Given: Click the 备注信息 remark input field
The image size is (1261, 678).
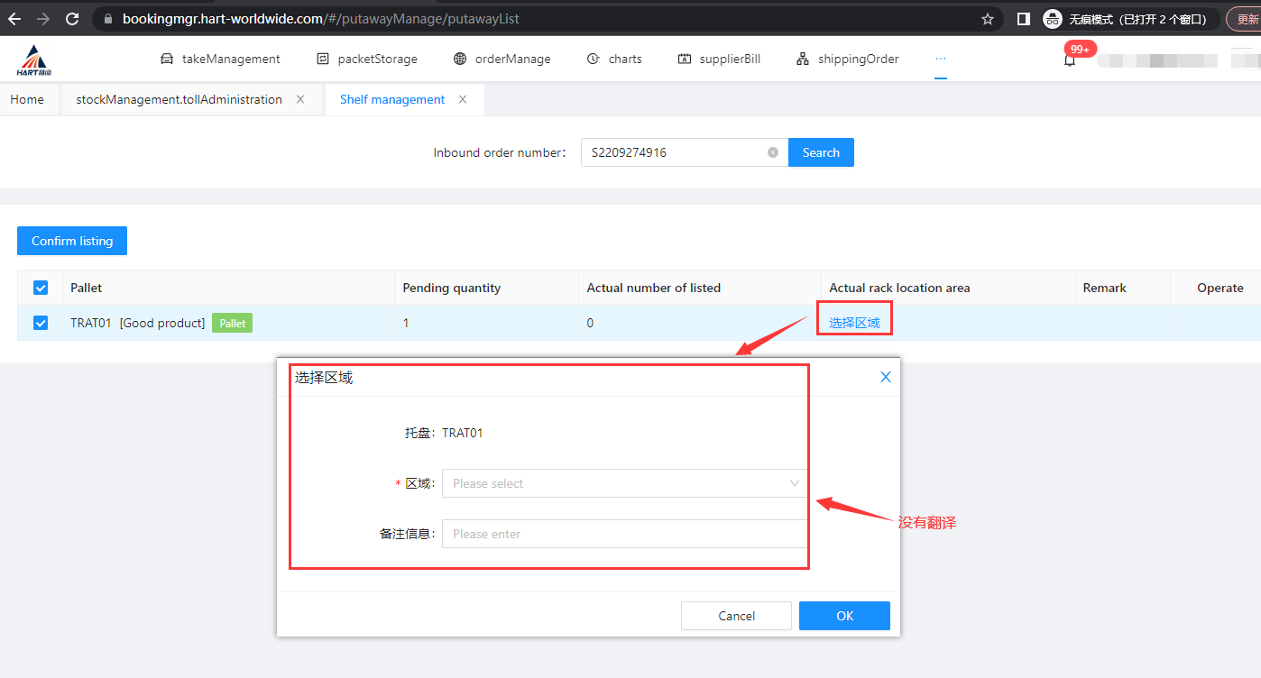Looking at the screenshot, I should point(624,534).
